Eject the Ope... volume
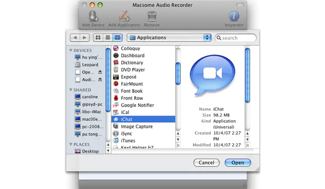The width and height of the screenshot is (325, 189). (100, 72)
